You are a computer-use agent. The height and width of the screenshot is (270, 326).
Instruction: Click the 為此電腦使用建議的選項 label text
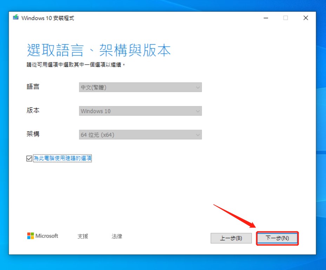[62, 159]
